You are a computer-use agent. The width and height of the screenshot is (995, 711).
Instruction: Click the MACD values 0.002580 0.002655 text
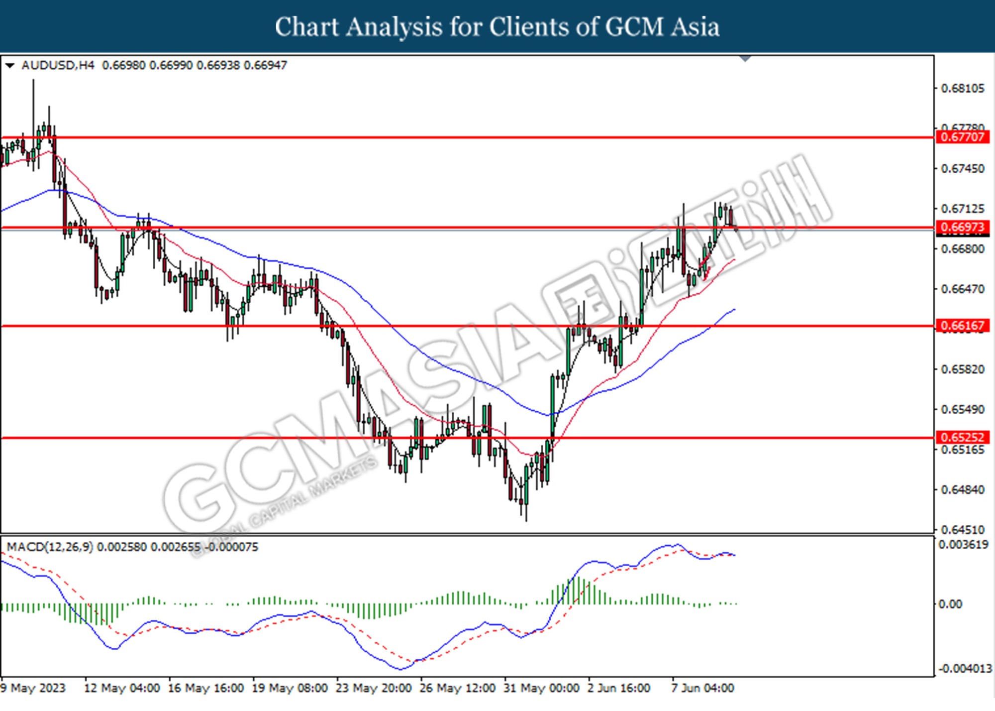(148, 547)
